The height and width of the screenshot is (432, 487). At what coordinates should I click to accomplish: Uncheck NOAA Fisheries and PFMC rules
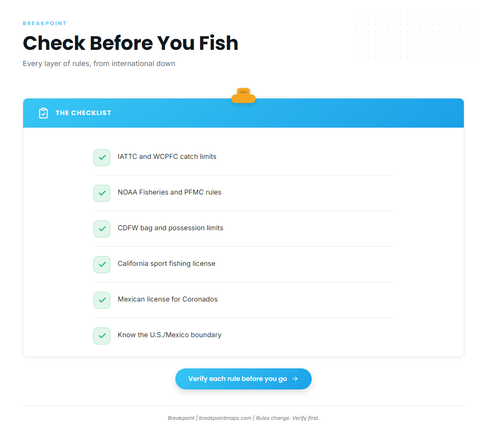point(102,193)
